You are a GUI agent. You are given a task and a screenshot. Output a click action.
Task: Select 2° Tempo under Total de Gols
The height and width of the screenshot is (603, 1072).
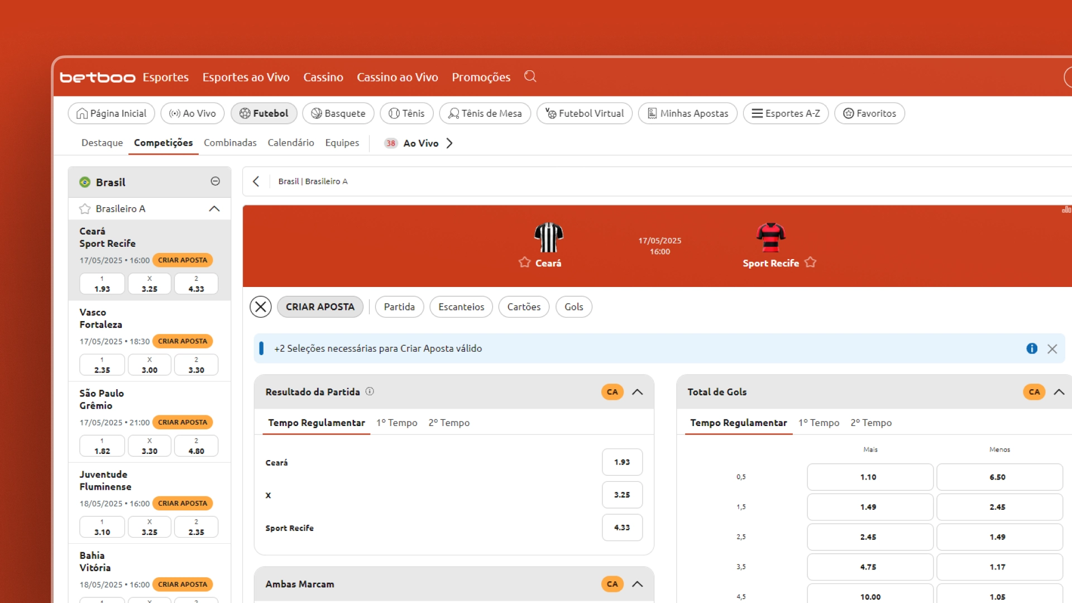point(872,423)
